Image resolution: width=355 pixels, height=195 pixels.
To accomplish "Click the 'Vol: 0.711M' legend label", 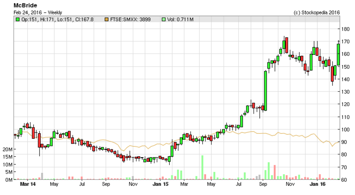I will (x=180, y=19).
